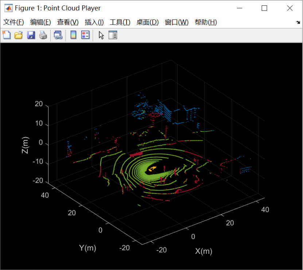This screenshot has width=303, height=270.
Task: Click the Open File folder icon
Action: (19, 35)
